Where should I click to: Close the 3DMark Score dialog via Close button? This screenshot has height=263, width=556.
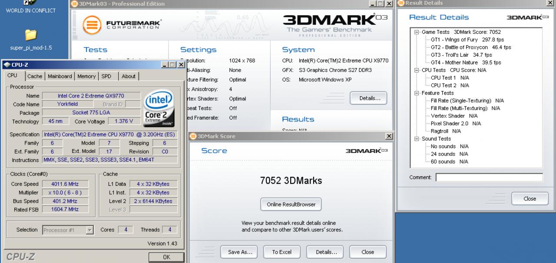pyautogui.click(x=367, y=252)
